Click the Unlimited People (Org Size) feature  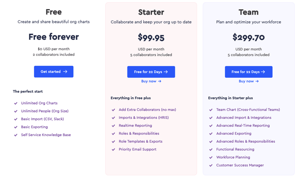(x=45, y=111)
